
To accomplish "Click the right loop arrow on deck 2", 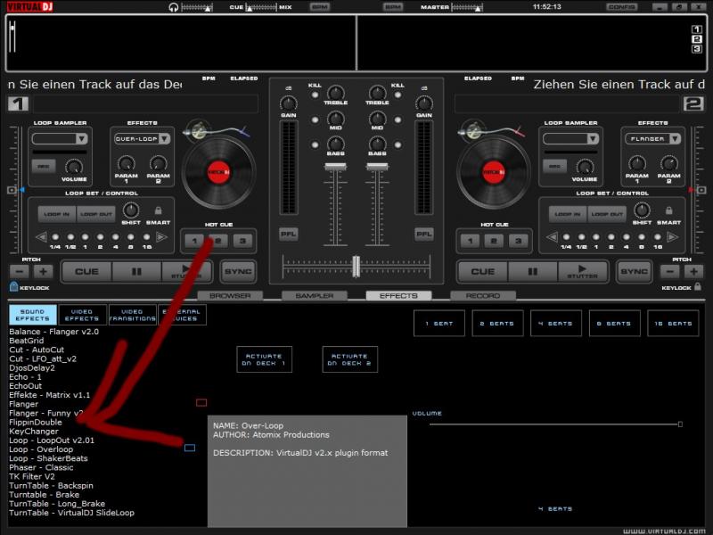I will click(x=673, y=237).
